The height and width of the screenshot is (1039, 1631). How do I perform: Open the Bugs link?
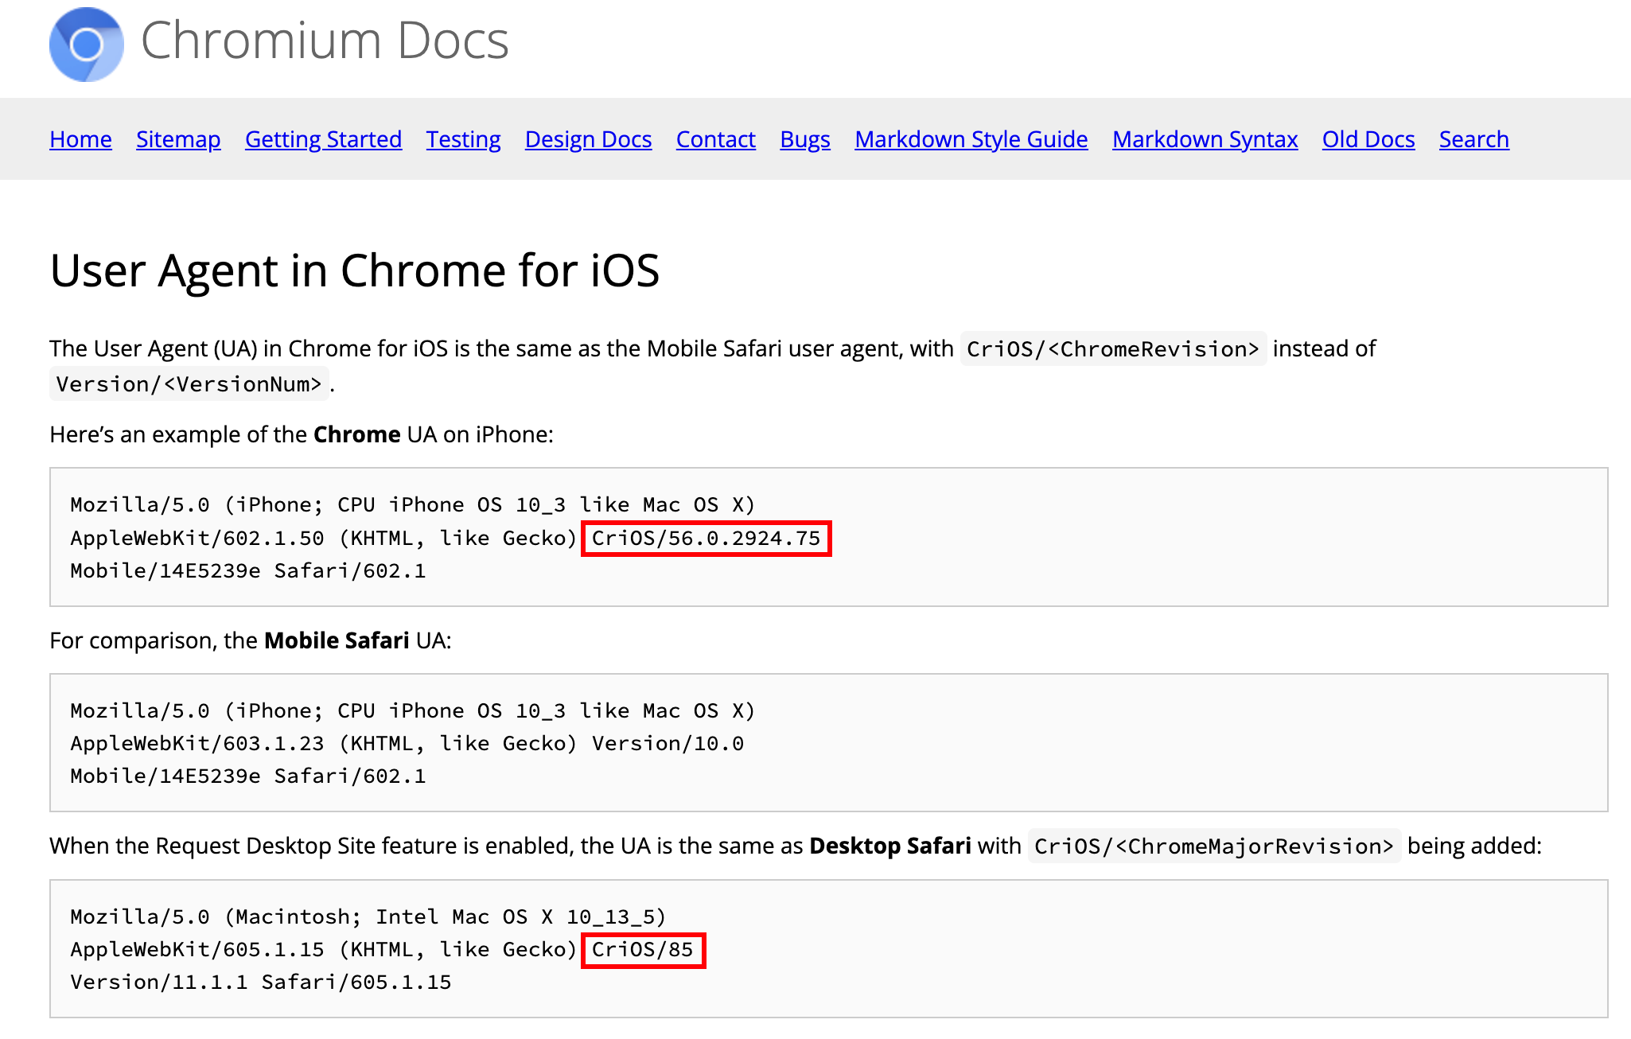tap(804, 139)
